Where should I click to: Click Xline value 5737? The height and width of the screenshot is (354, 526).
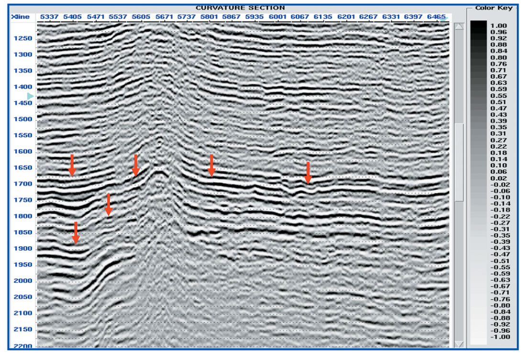186,17
